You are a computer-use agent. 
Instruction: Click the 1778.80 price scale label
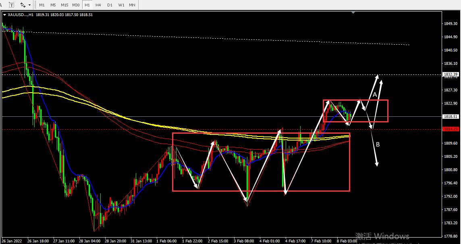[450, 236]
